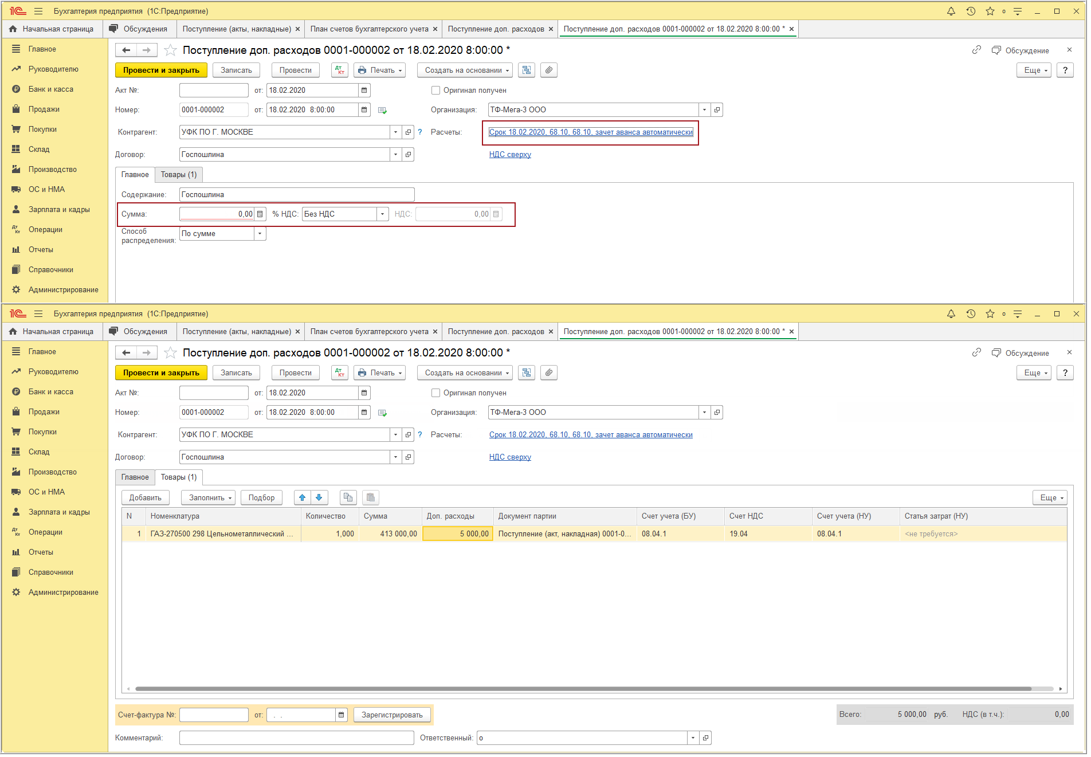1091x757 pixels.
Task: Click the Счет-фактура № field in the lower window
Action: coord(214,715)
